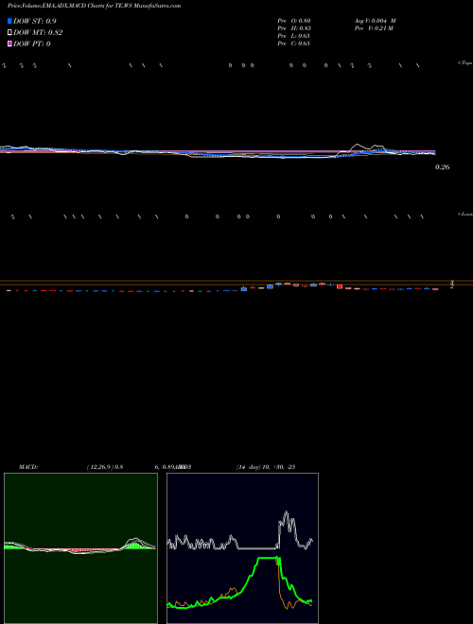Click the chart title mentioning MunafaSutra.com

(x=94, y=6)
